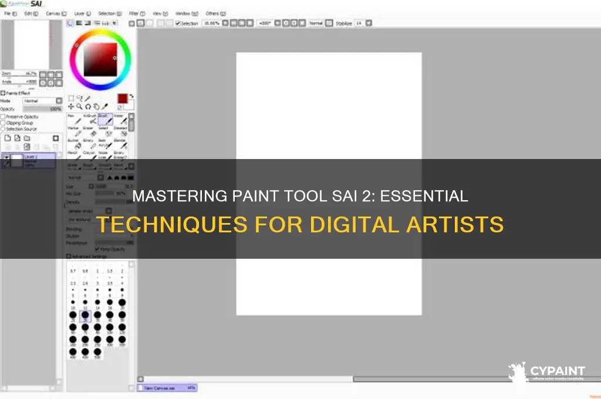
Task: Pick the dark red foreground color swatch
Action: click(122, 99)
